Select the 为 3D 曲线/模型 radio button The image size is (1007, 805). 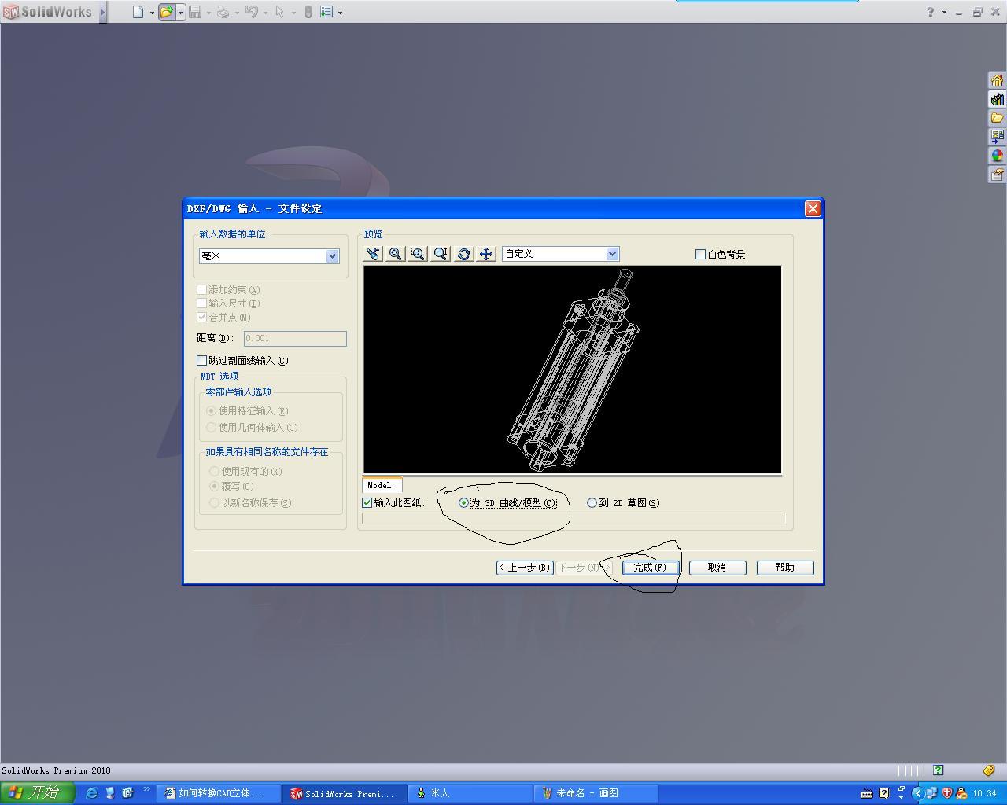point(463,503)
